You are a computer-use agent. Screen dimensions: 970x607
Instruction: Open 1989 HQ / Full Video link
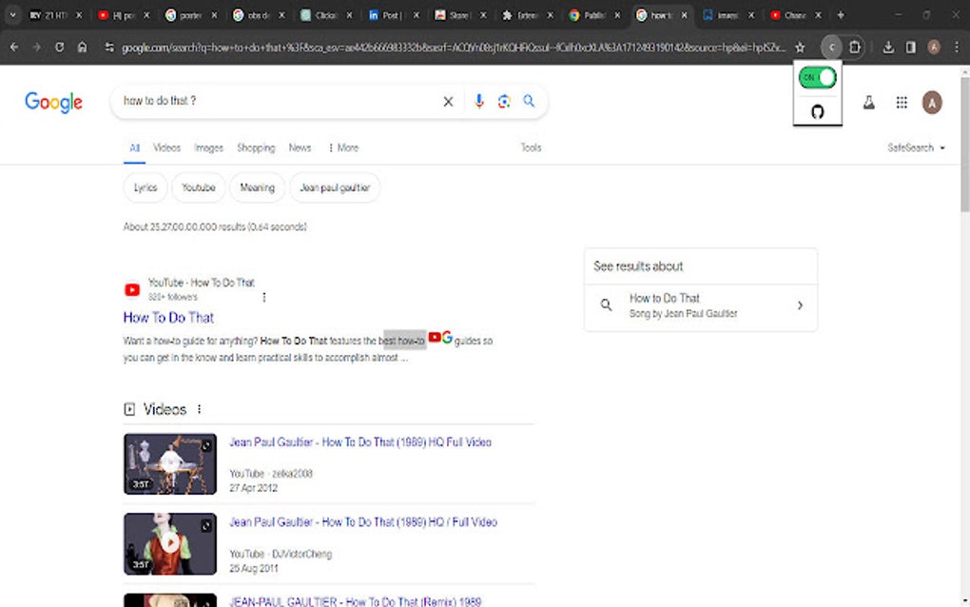(x=363, y=522)
